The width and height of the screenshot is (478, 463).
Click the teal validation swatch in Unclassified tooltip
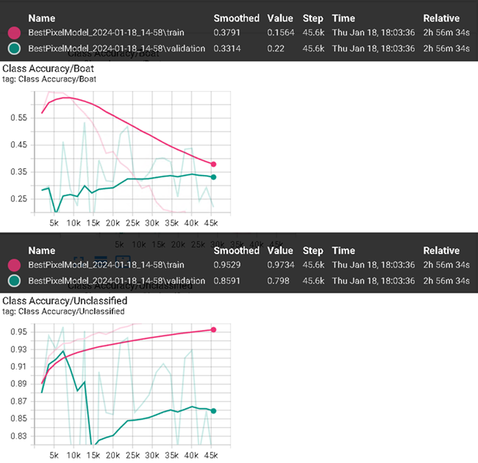(x=13, y=281)
